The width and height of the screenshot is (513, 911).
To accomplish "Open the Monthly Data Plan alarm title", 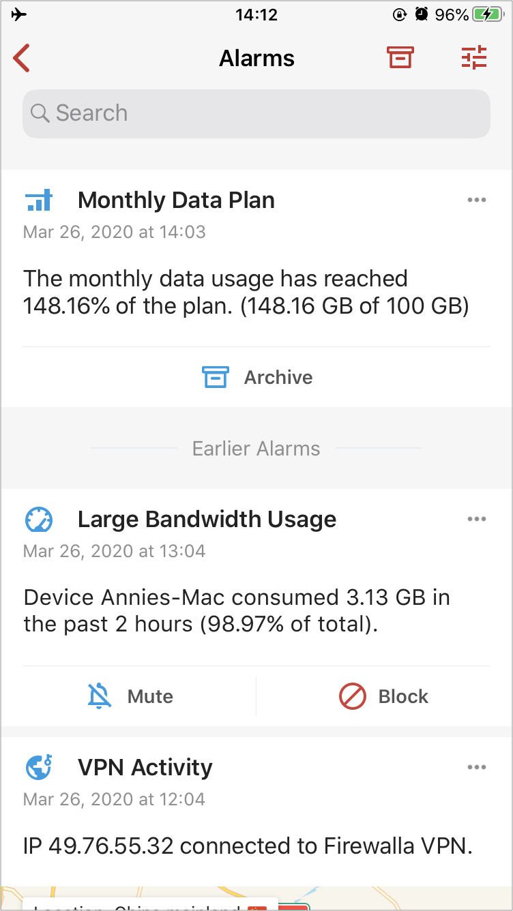I will (x=176, y=200).
